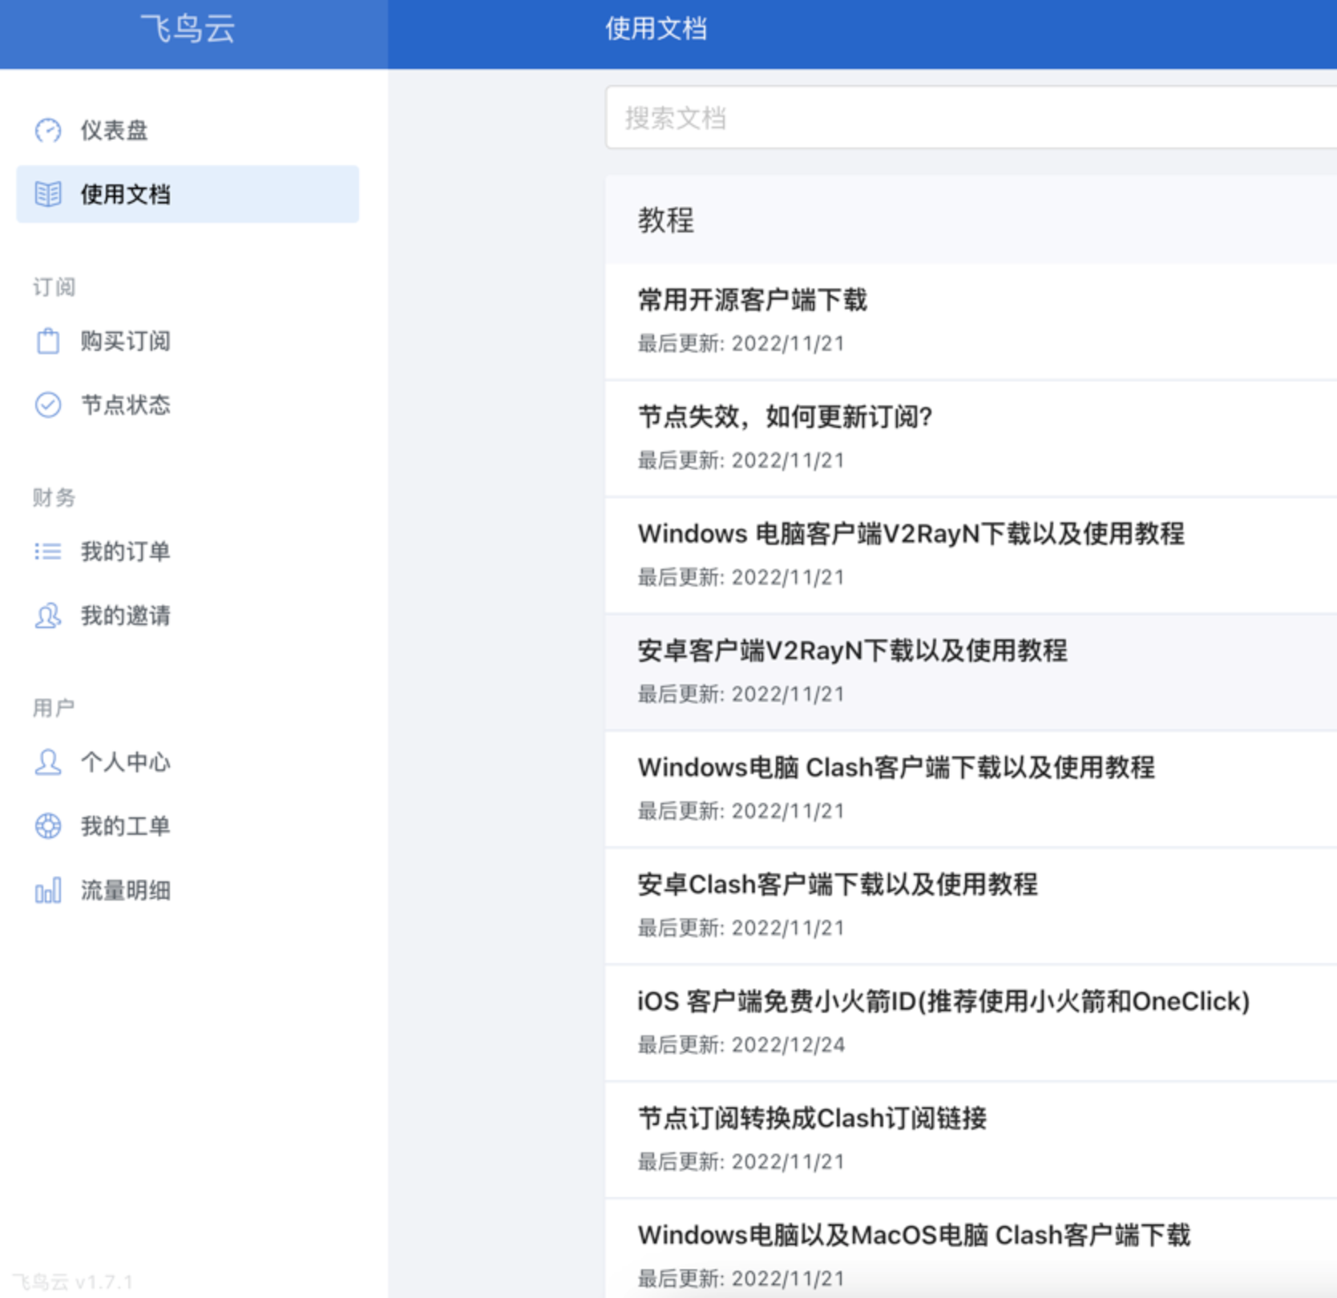Open 个人中心 via the person icon
The width and height of the screenshot is (1337, 1298).
point(48,763)
